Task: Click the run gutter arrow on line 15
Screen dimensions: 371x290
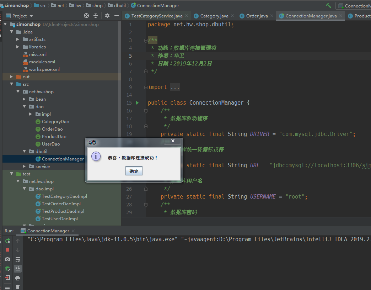Action: [137, 103]
